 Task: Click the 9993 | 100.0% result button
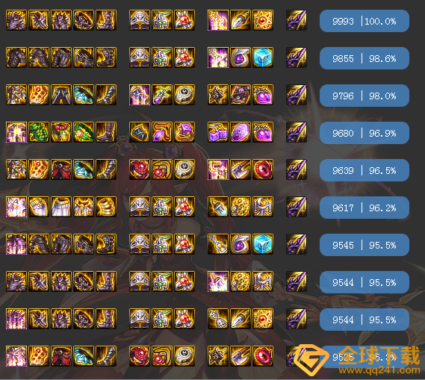(364, 21)
